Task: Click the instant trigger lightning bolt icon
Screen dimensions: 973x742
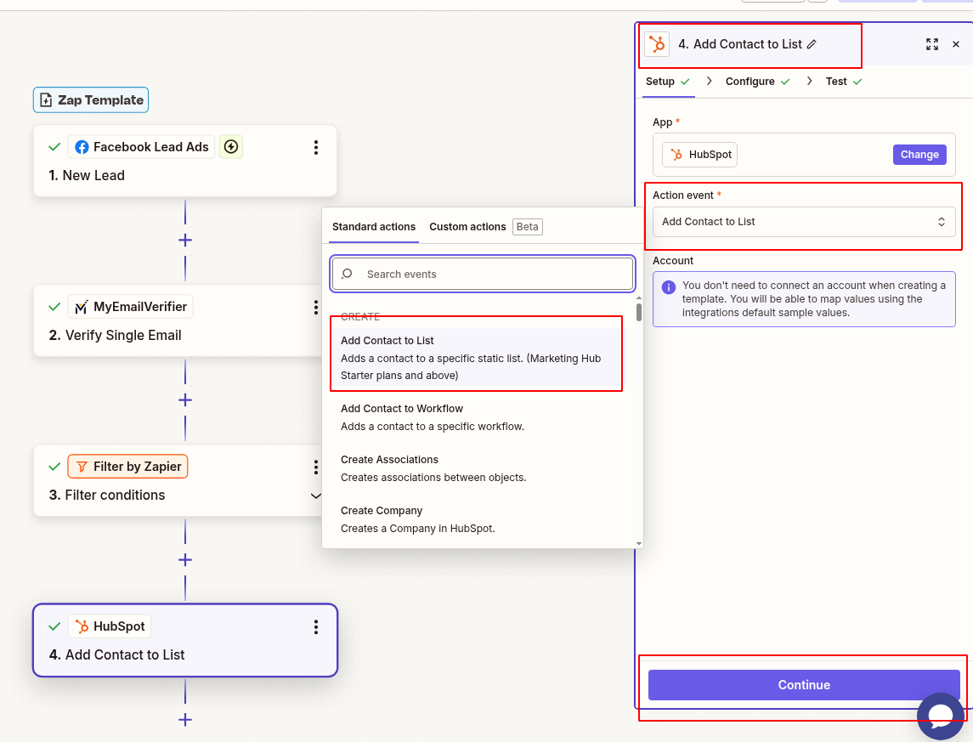Action: [x=231, y=146]
